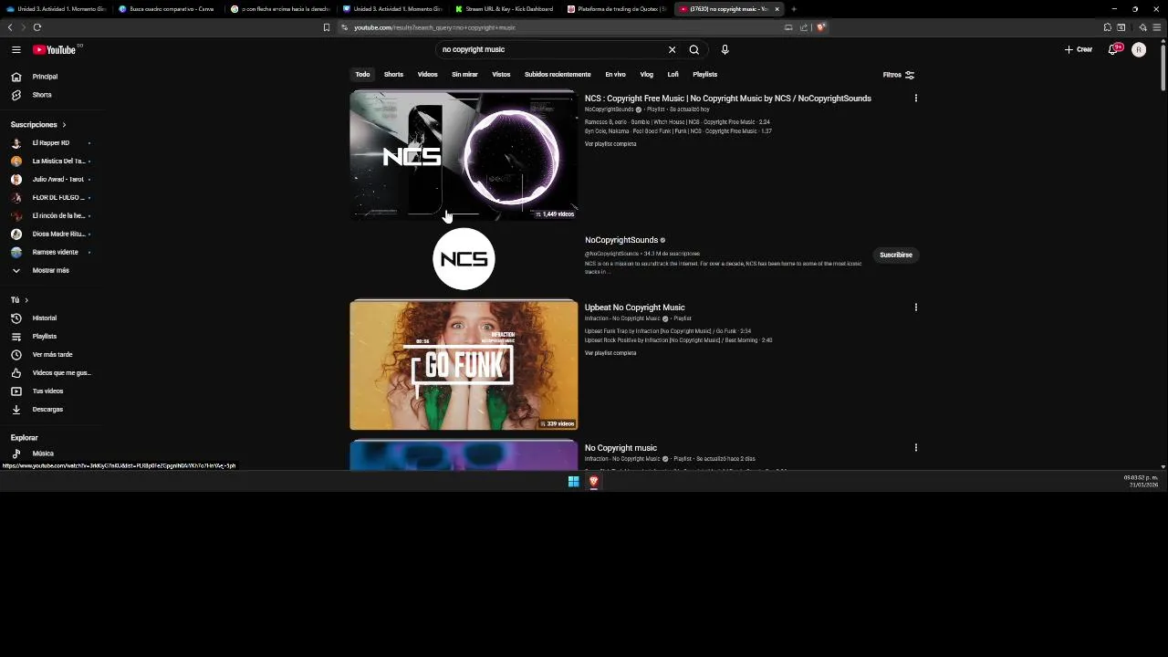Click the Crear button
Screen dimensions: 1168x657
point(1079,49)
